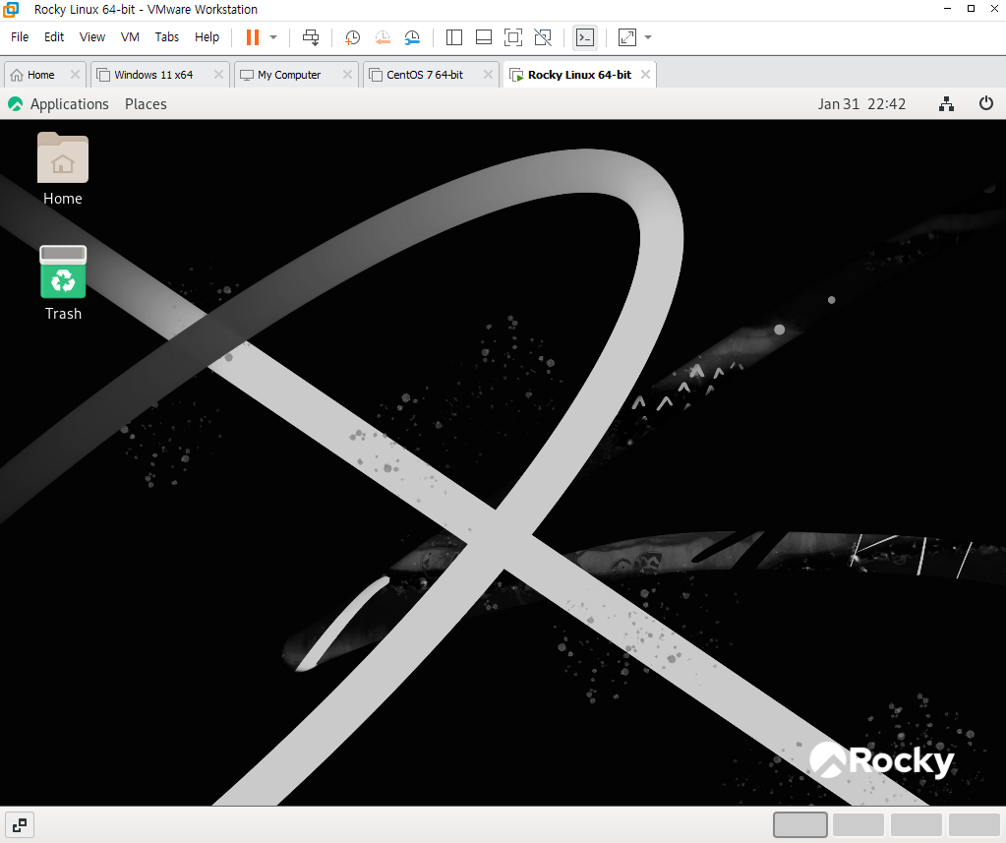This screenshot has height=843, width=1006.
Task: Close the Windows 11 x64 tab
Action: 218,75
